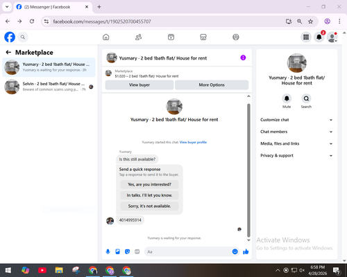Expand the Chat members section
Screen dimensions: 347x277
point(296,132)
